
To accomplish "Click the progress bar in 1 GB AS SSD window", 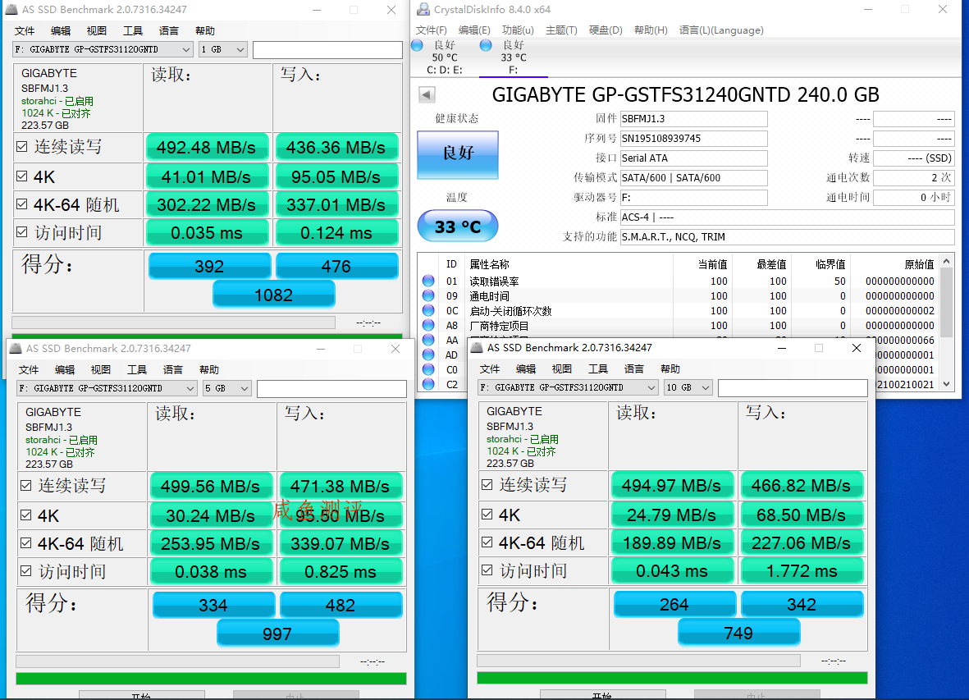I will pyautogui.click(x=174, y=323).
